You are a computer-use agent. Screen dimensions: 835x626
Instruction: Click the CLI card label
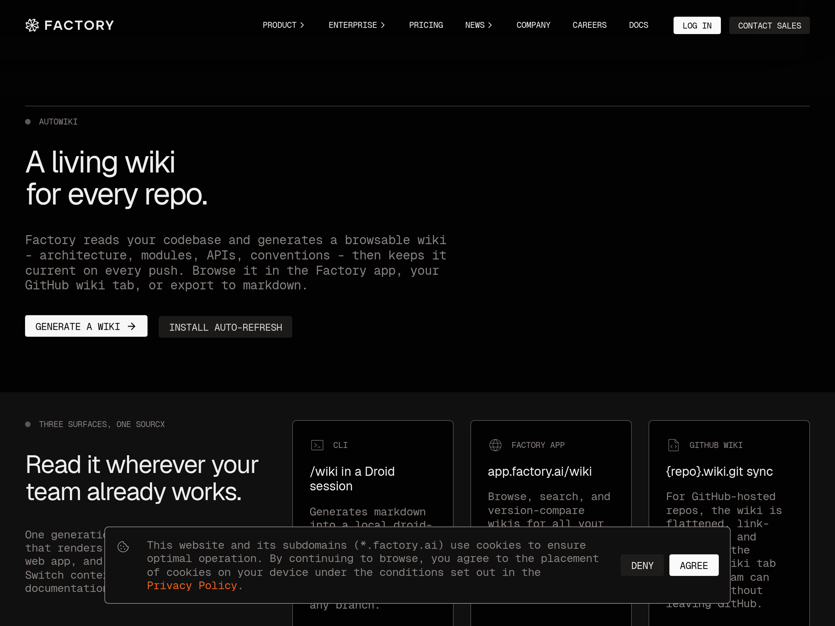(340, 445)
